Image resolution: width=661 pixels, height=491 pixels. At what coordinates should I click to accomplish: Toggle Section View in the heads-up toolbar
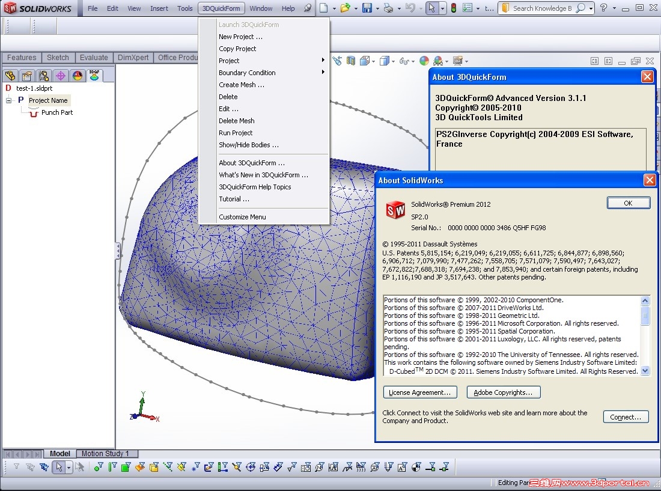coord(350,61)
